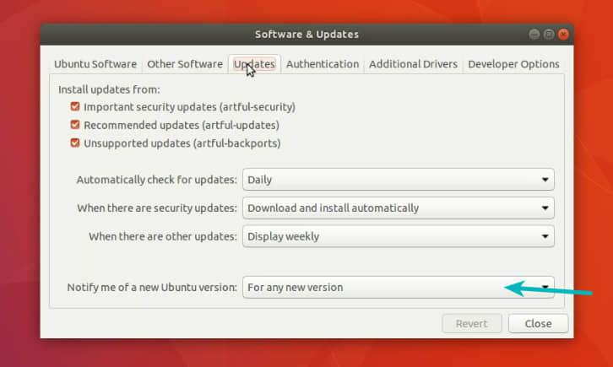Click the Install updates from label
613x367 pixels.
click(109, 89)
